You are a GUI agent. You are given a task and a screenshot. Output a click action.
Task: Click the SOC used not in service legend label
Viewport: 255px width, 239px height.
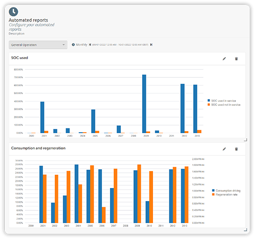[226, 105]
